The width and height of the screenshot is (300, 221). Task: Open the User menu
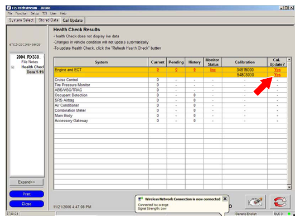point(53,13)
